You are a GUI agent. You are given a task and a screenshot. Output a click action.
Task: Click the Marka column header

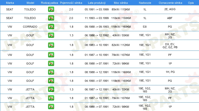[10, 3]
